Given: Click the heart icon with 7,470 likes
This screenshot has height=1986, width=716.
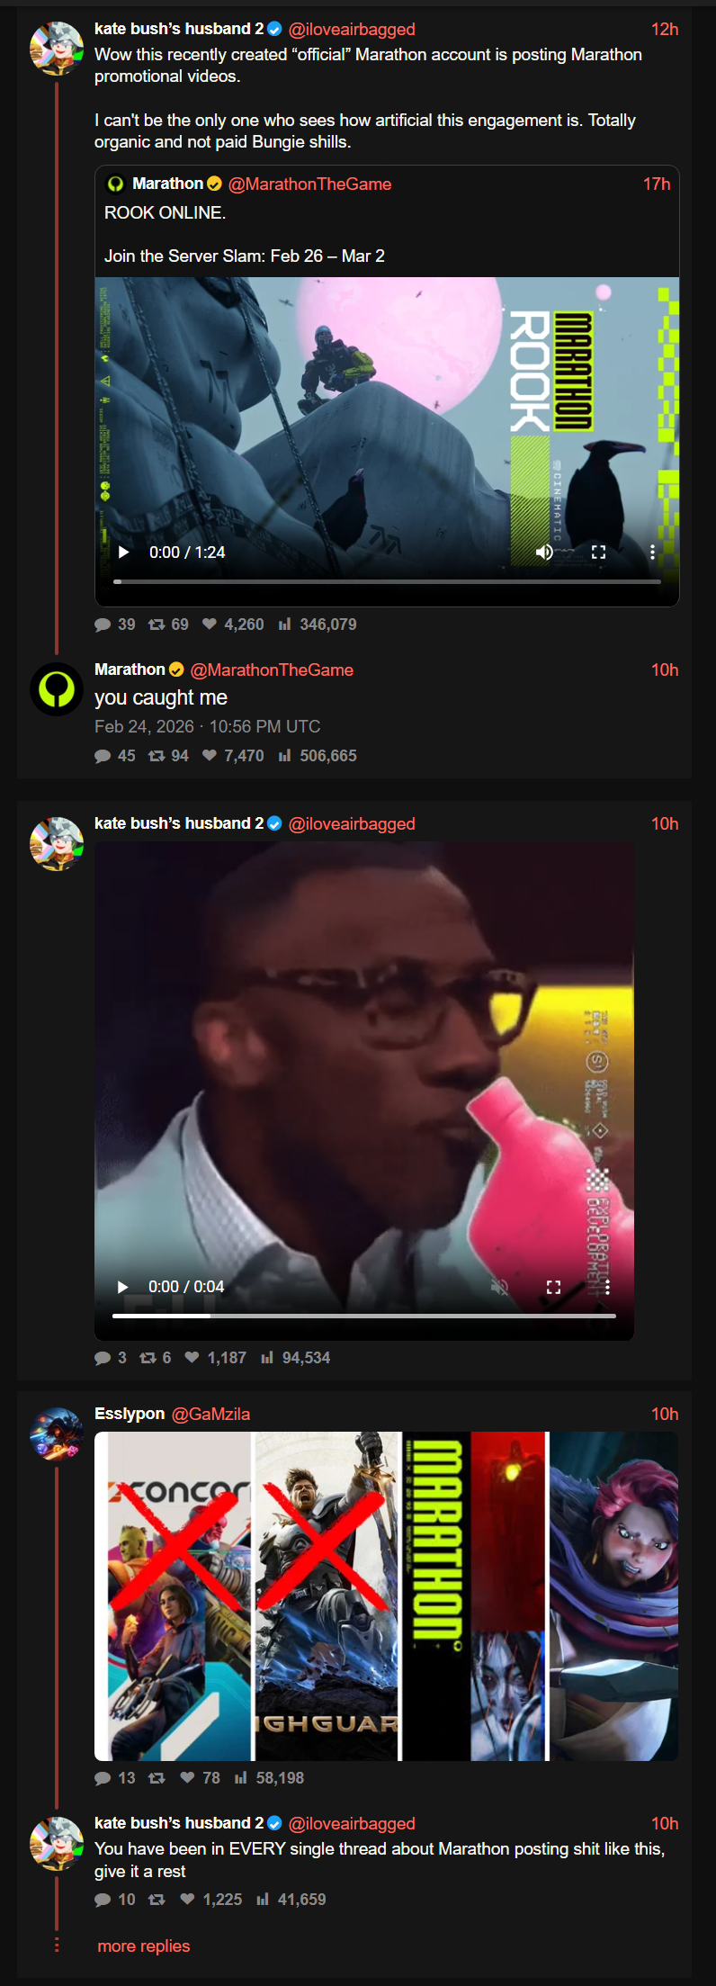Looking at the screenshot, I should [x=210, y=756].
